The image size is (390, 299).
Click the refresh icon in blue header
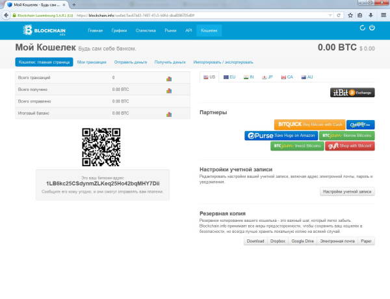click(x=363, y=28)
